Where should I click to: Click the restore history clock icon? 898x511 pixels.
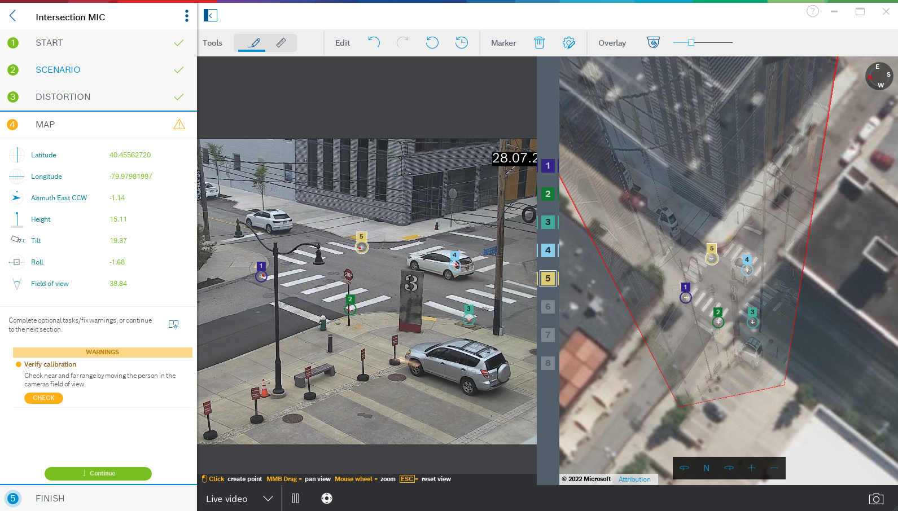461,42
